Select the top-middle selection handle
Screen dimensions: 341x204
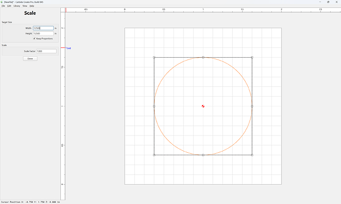tap(203, 58)
